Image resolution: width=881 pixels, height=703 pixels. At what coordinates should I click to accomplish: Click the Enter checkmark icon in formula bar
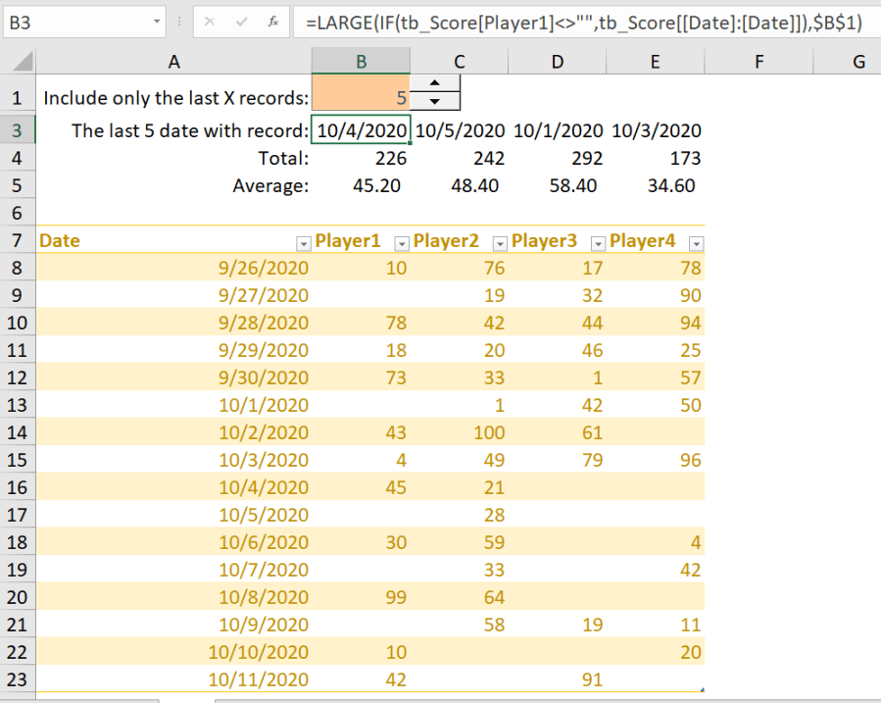pyautogui.click(x=241, y=21)
